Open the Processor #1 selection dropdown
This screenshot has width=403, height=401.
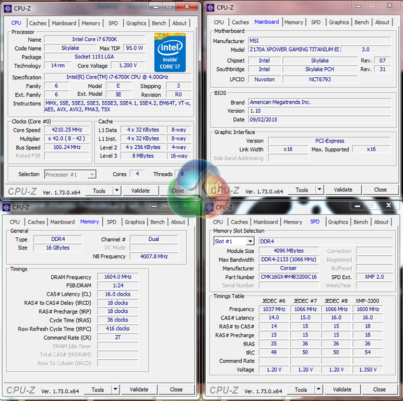click(x=91, y=174)
